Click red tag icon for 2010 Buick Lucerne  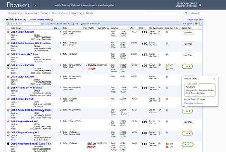[8, 43]
